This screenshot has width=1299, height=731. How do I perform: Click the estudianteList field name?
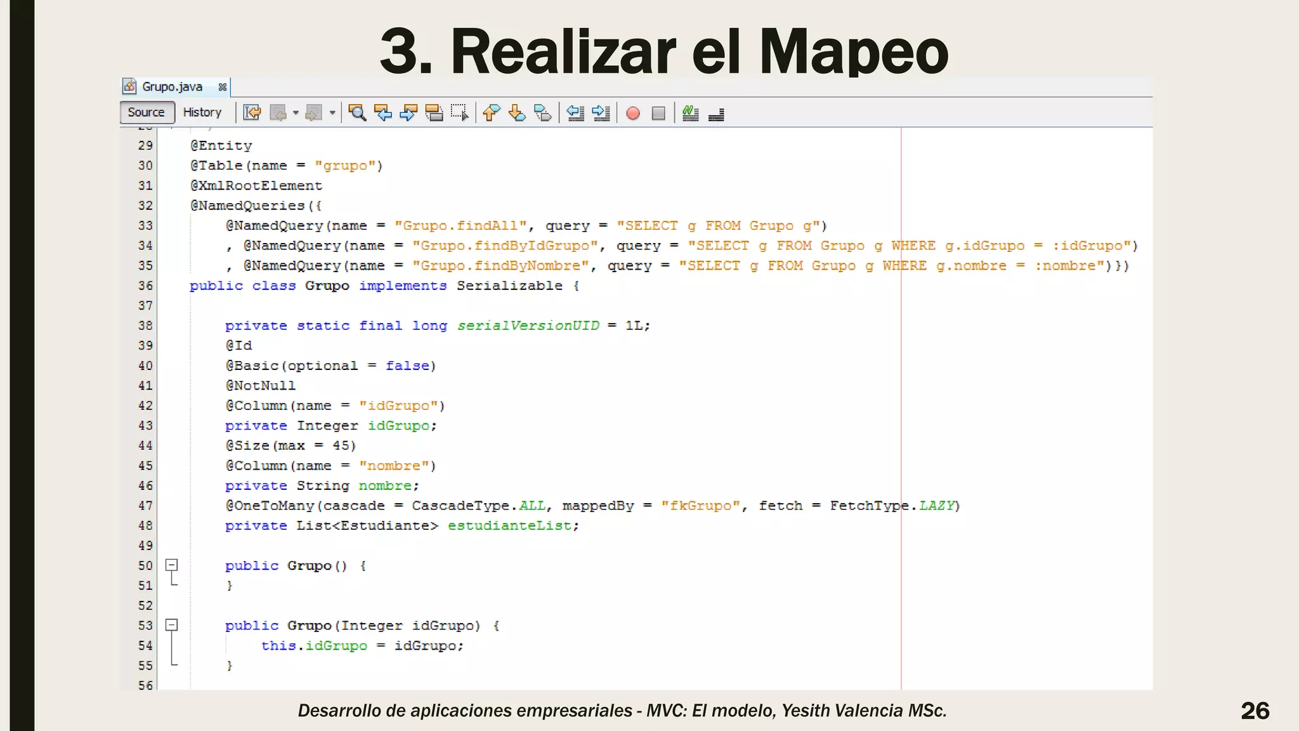510,525
